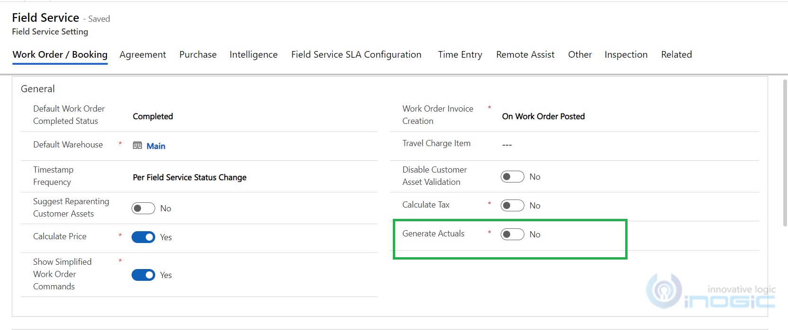This screenshot has width=788, height=330.
Task: Click the Calculate Price label
Action: click(x=60, y=236)
